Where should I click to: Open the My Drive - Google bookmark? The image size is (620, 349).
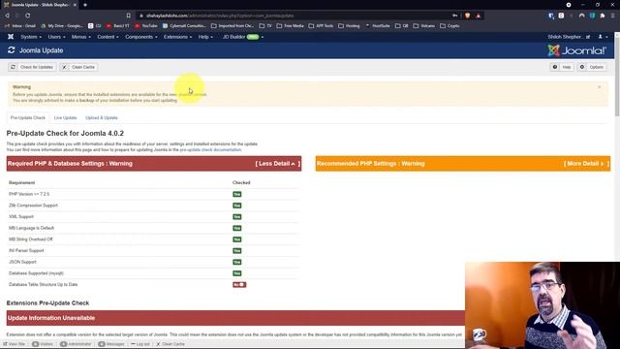tap(62, 26)
